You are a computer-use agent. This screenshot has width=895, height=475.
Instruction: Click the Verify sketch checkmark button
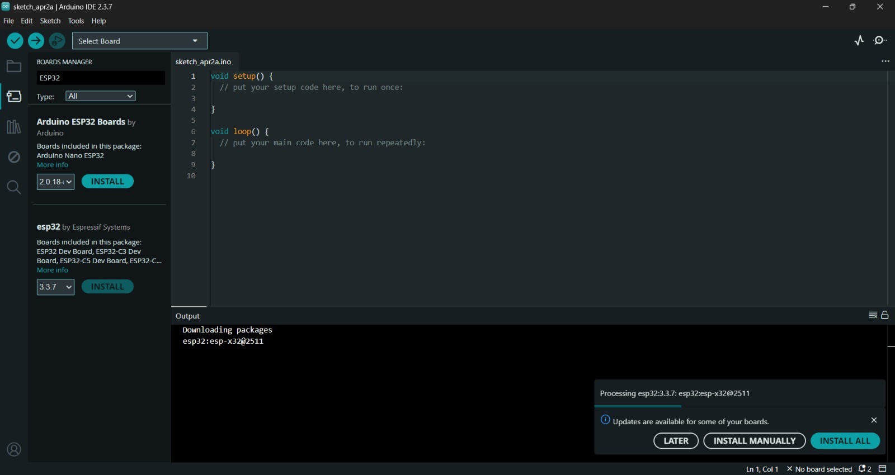15,41
